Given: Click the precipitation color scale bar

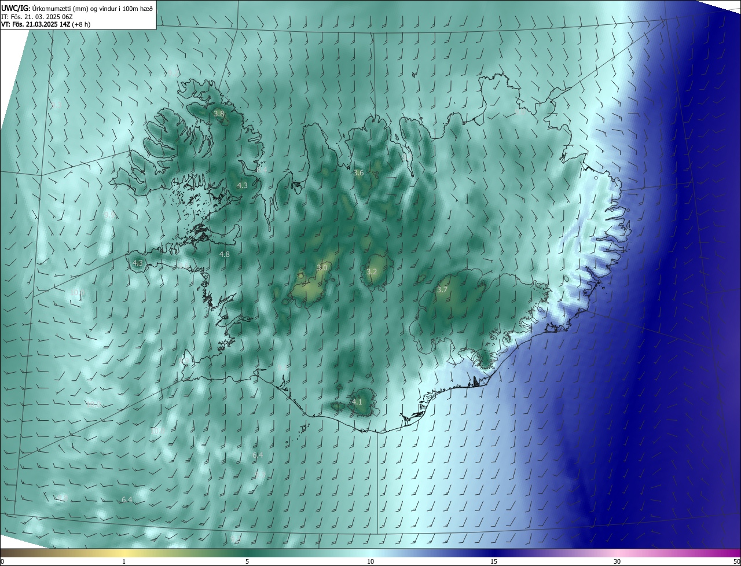Looking at the screenshot, I should click(x=370, y=553).
